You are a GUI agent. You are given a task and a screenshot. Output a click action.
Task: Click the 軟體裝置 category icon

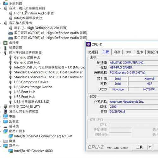tap(5, 48)
